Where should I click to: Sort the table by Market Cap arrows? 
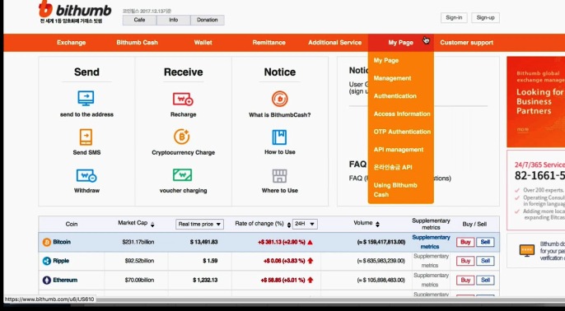pyautogui.click(x=152, y=225)
